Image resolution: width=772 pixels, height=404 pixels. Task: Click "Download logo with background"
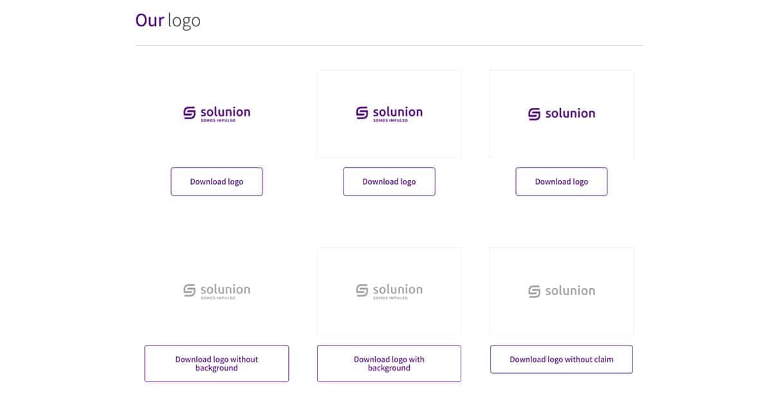389,363
